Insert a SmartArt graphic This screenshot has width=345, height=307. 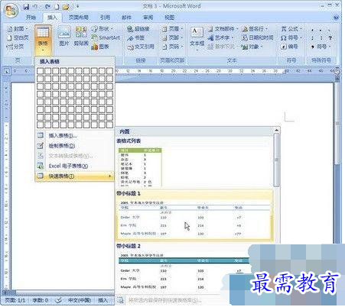pyautogui.click(x=106, y=37)
